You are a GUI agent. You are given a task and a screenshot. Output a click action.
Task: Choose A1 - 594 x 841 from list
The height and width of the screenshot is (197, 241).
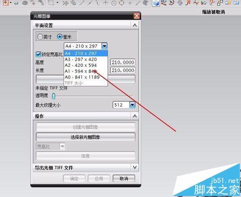(86, 71)
